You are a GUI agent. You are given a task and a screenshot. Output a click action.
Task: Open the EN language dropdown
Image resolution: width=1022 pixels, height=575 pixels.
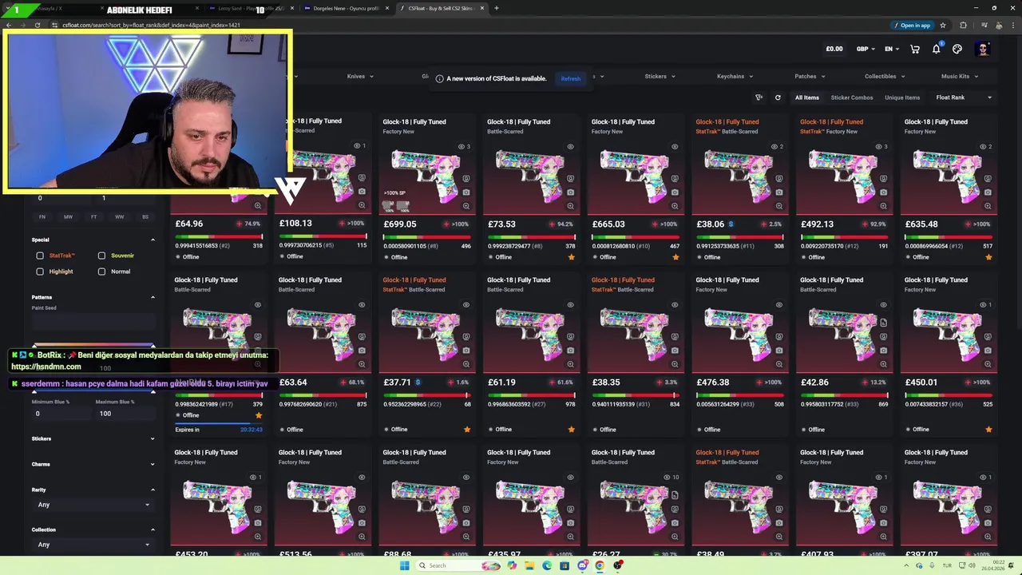(892, 49)
